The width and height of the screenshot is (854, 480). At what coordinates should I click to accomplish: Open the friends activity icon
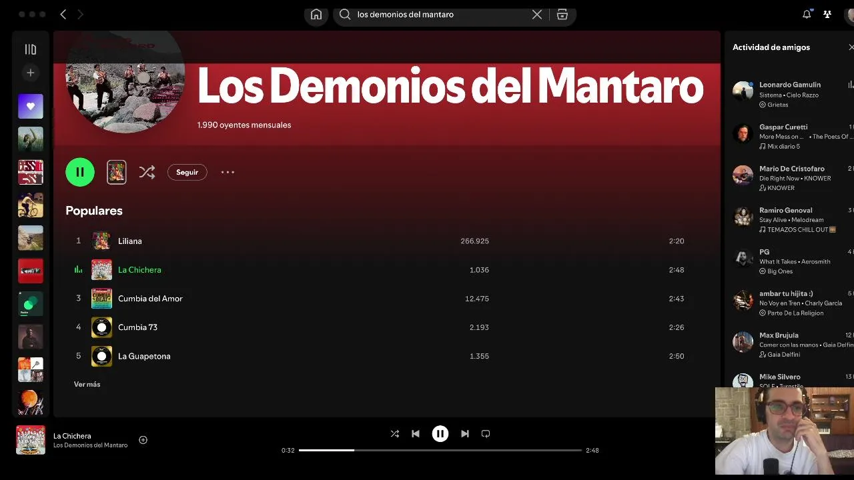click(x=827, y=14)
